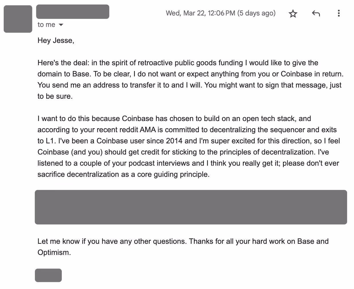Click the "Hey Jesse," greeting line
The image size is (354, 289).
point(56,41)
